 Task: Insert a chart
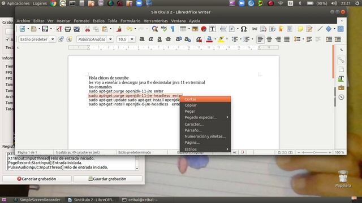click(x=204, y=29)
